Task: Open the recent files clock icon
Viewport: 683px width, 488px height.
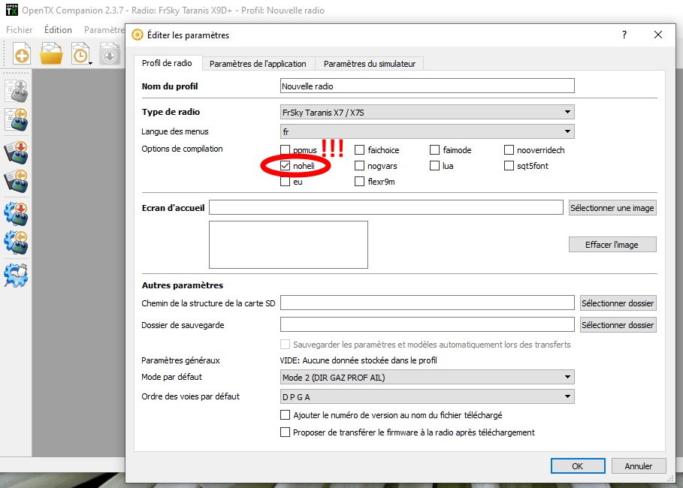Action: point(80,55)
